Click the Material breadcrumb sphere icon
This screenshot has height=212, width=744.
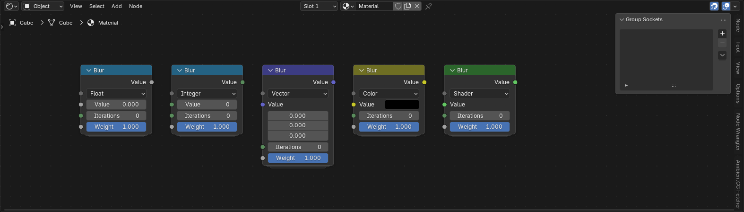point(91,23)
